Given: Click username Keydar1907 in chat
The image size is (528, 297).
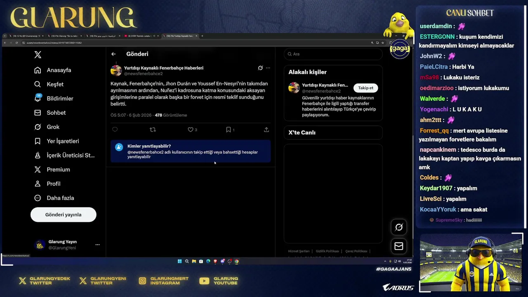Looking at the screenshot, I should (436, 188).
